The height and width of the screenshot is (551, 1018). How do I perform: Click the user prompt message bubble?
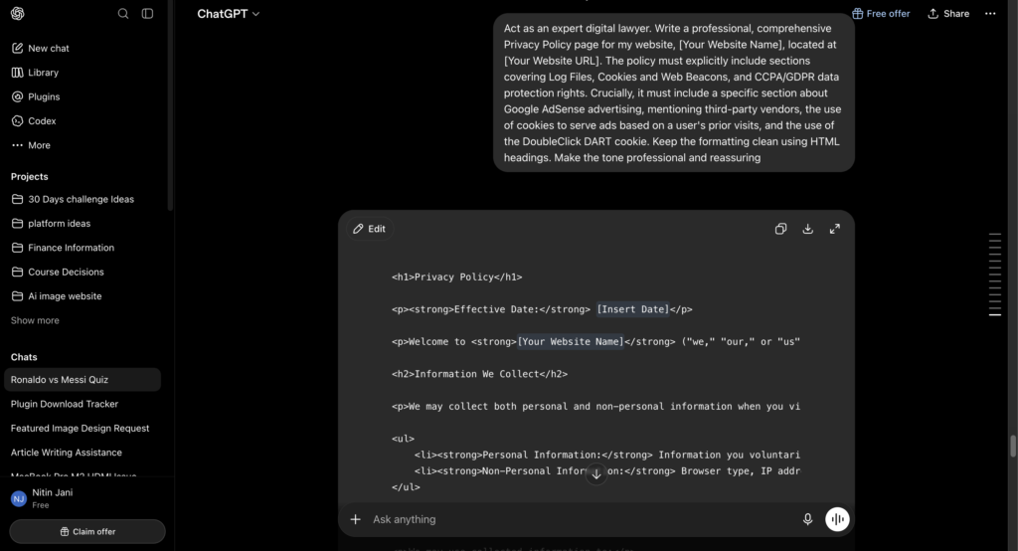click(674, 92)
